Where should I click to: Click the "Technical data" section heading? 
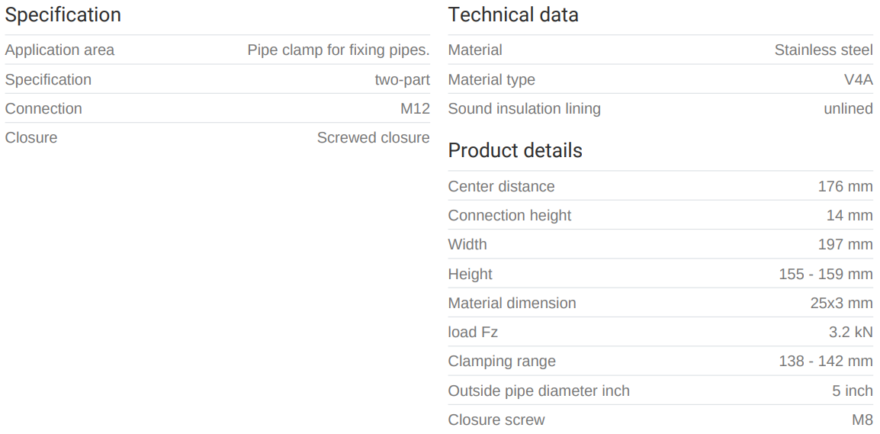513,14
